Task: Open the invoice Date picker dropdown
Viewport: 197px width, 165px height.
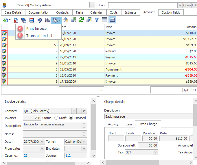Action: 42,142
